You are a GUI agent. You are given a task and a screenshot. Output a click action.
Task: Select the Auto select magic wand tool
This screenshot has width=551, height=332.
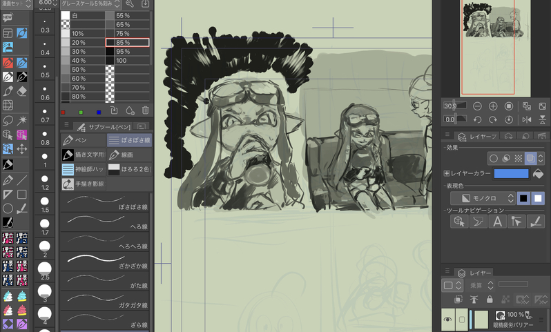click(22, 121)
